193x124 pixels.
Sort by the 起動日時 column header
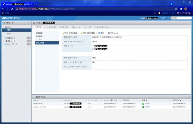tap(126, 101)
